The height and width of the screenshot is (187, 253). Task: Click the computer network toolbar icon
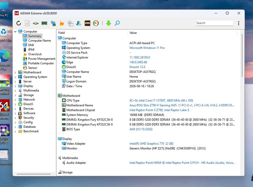tap(53, 23)
